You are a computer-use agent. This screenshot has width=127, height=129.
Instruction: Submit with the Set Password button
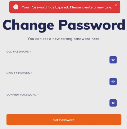click(x=64, y=120)
